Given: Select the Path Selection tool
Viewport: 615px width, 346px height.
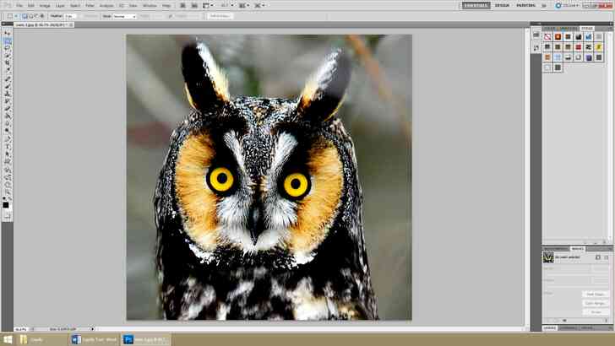Looking at the screenshot, I should coord(7,154).
